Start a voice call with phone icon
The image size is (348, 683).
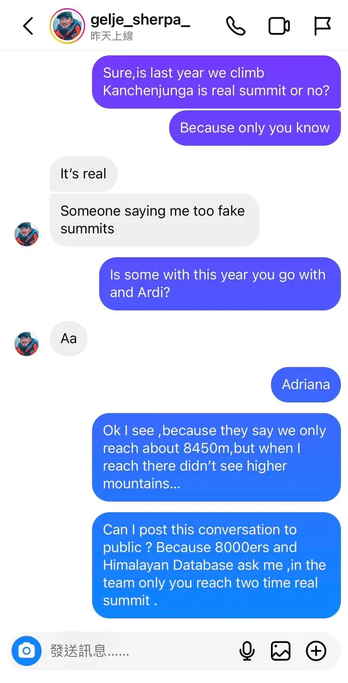click(236, 26)
